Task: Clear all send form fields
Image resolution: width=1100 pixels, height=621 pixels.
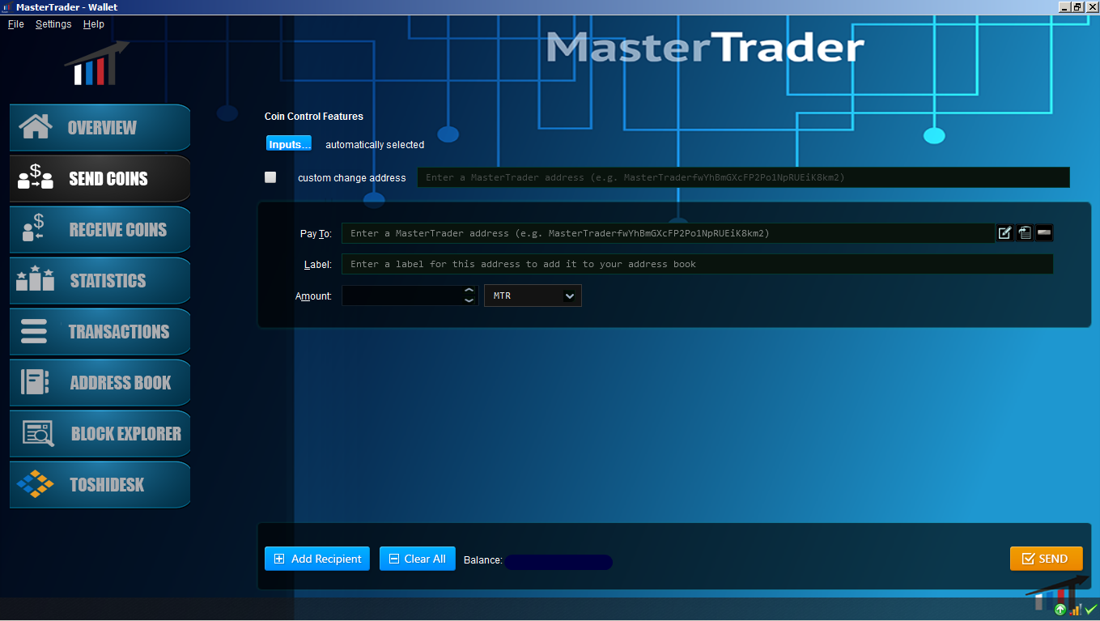Action: tap(418, 559)
